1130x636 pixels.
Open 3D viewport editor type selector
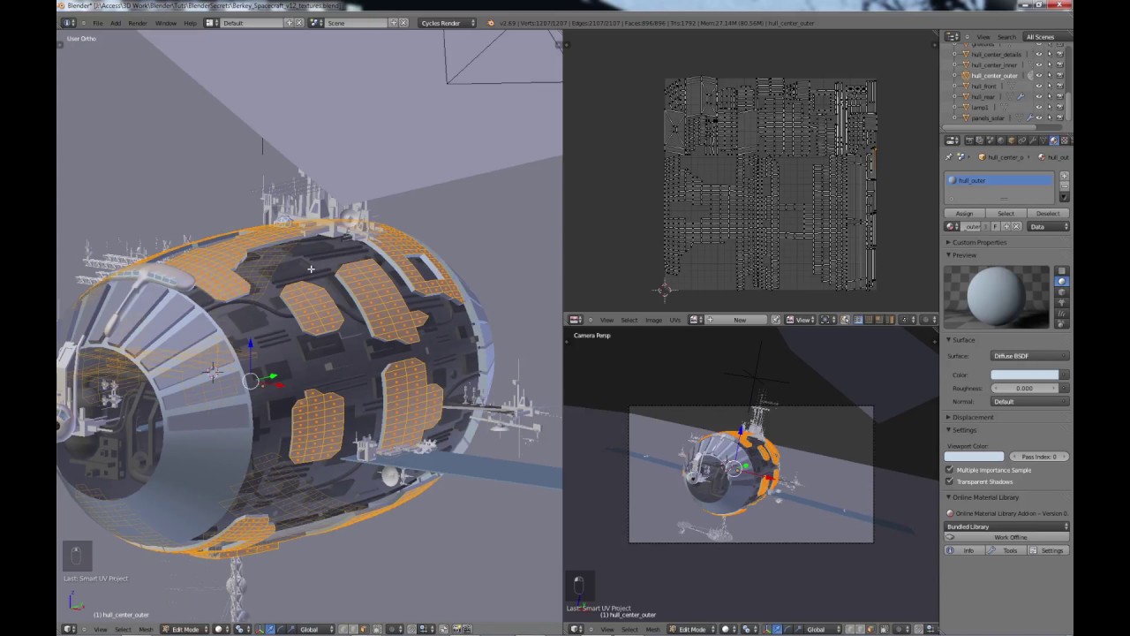pos(68,629)
